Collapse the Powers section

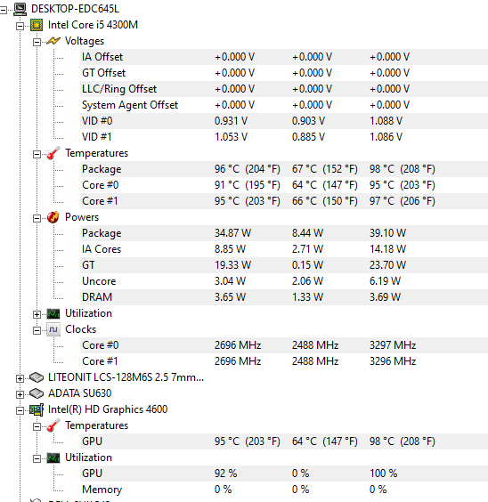tap(37, 218)
